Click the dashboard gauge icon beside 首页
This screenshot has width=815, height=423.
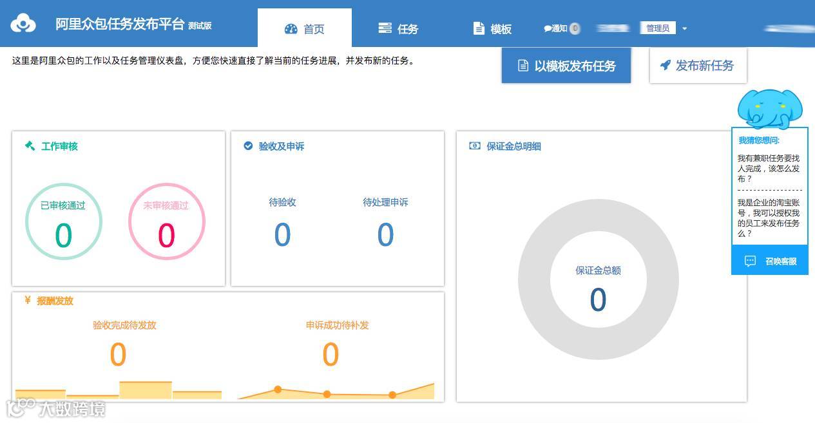point(291,29)
